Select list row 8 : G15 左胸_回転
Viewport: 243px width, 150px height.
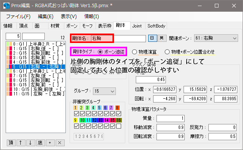pyautogui.click(x=36, y=80)
